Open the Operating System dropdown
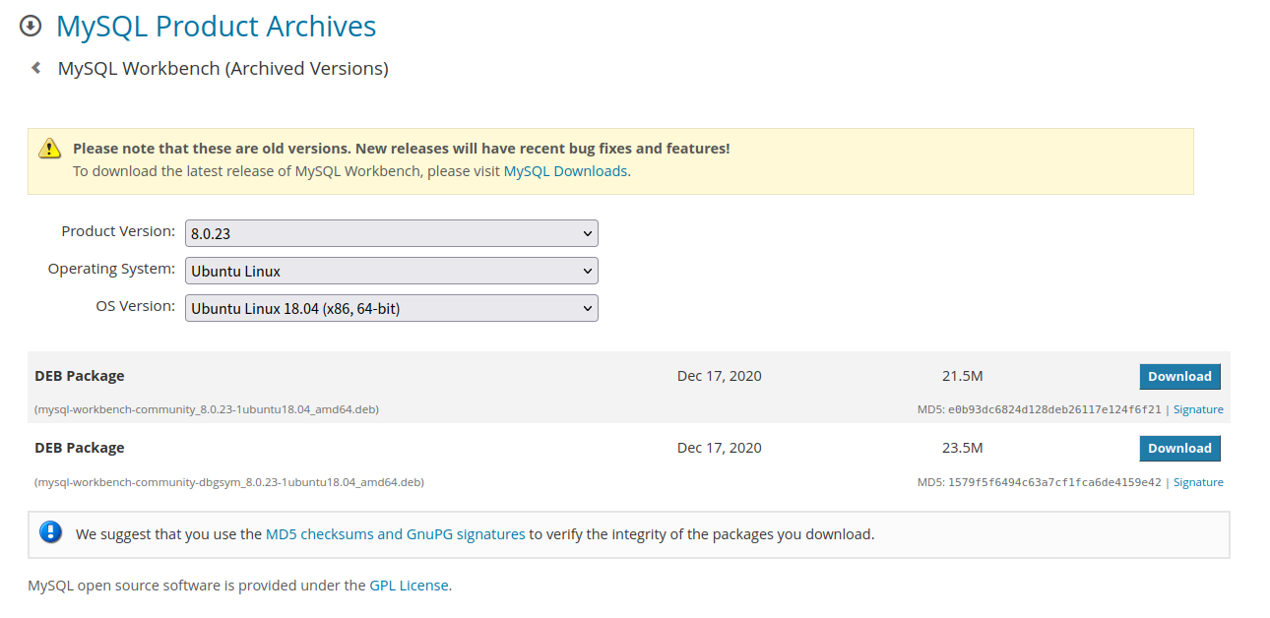The image size is (1270, 618). click(392, 271)
